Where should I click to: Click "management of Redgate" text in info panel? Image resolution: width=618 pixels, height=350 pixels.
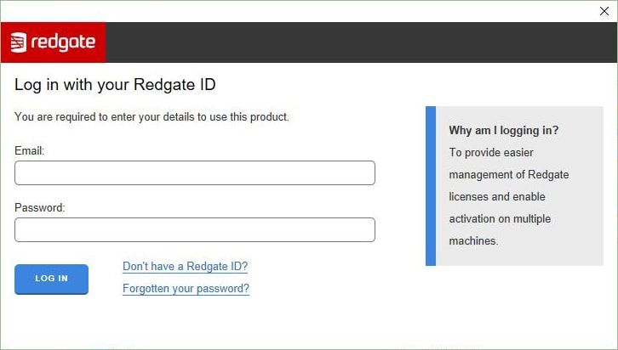click(509, 175)
